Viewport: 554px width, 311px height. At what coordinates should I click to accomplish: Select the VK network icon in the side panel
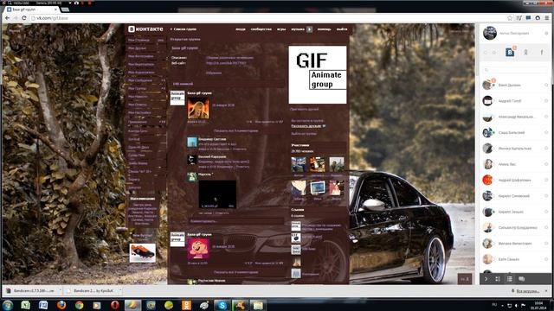click(510, 53)
